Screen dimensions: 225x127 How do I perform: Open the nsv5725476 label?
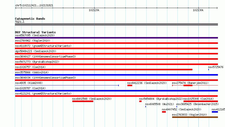coord(216,67)
